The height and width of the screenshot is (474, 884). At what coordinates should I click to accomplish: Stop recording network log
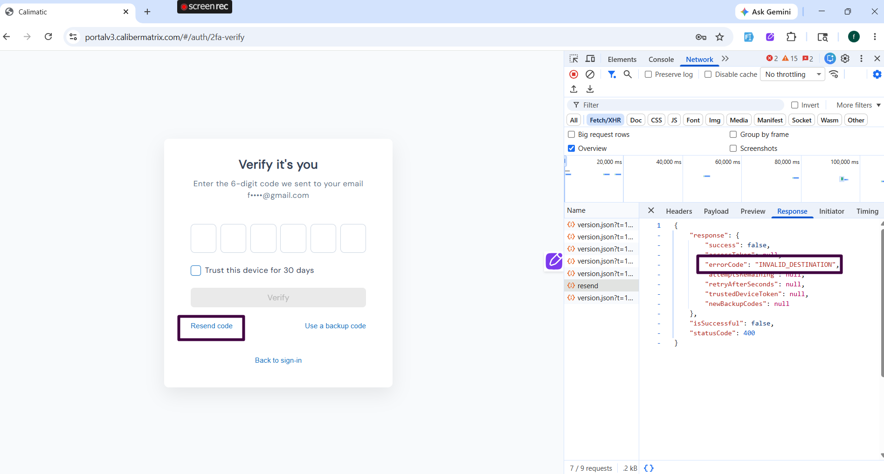tap(574, 74)
